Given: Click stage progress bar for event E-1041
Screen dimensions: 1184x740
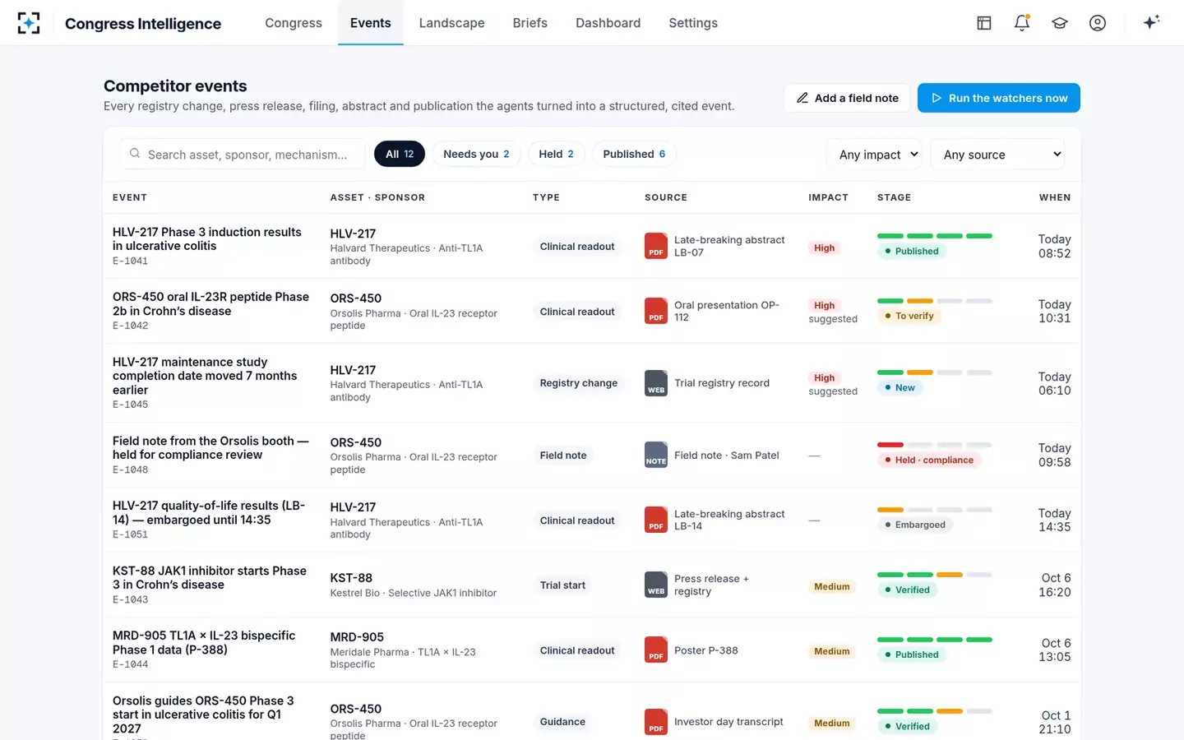Looking at the screenshot, I should coord(935,236).
